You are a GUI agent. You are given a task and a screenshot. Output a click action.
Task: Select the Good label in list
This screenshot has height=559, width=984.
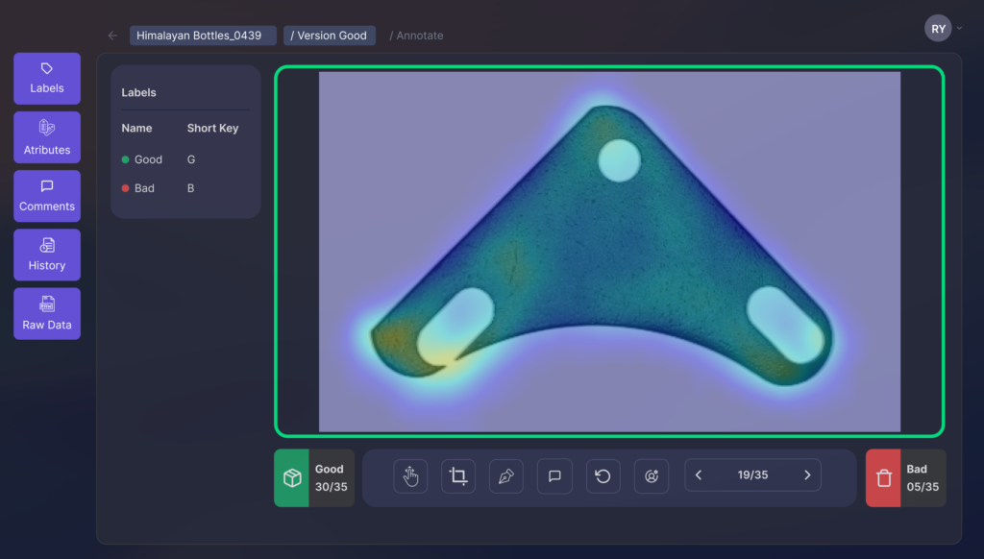click(148, 159)
